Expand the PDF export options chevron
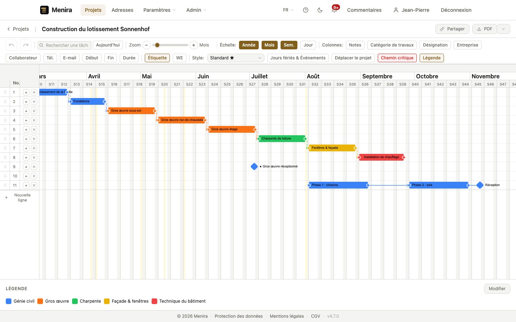 503,29
